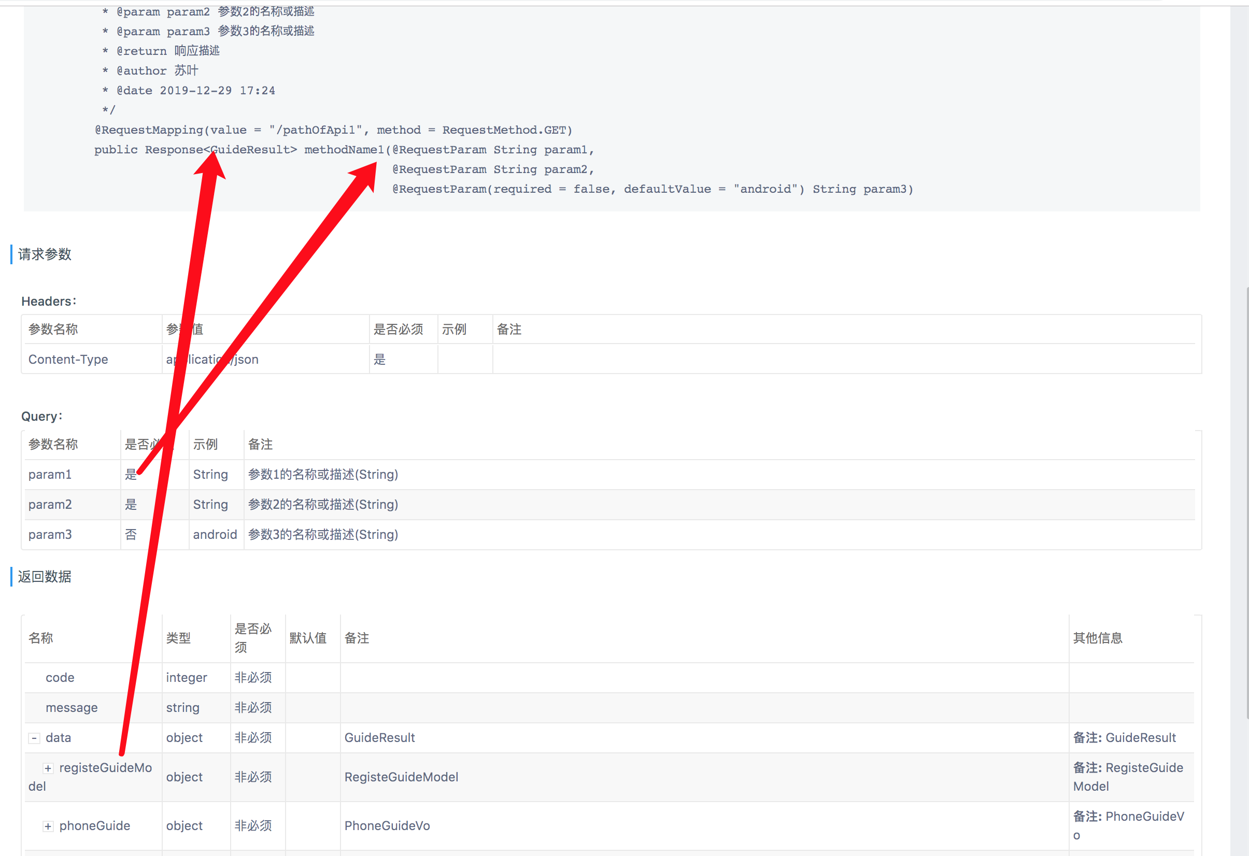1249x856 pixels.
Task: Click the message field name
Action: pyautogui.click(x=72, y=708)
